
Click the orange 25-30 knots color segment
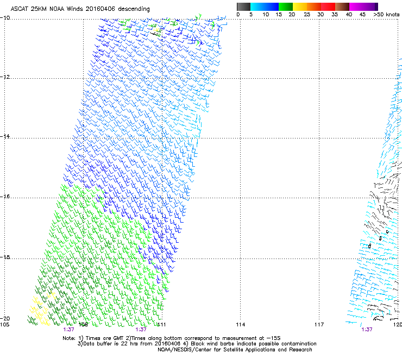point(314,7)
